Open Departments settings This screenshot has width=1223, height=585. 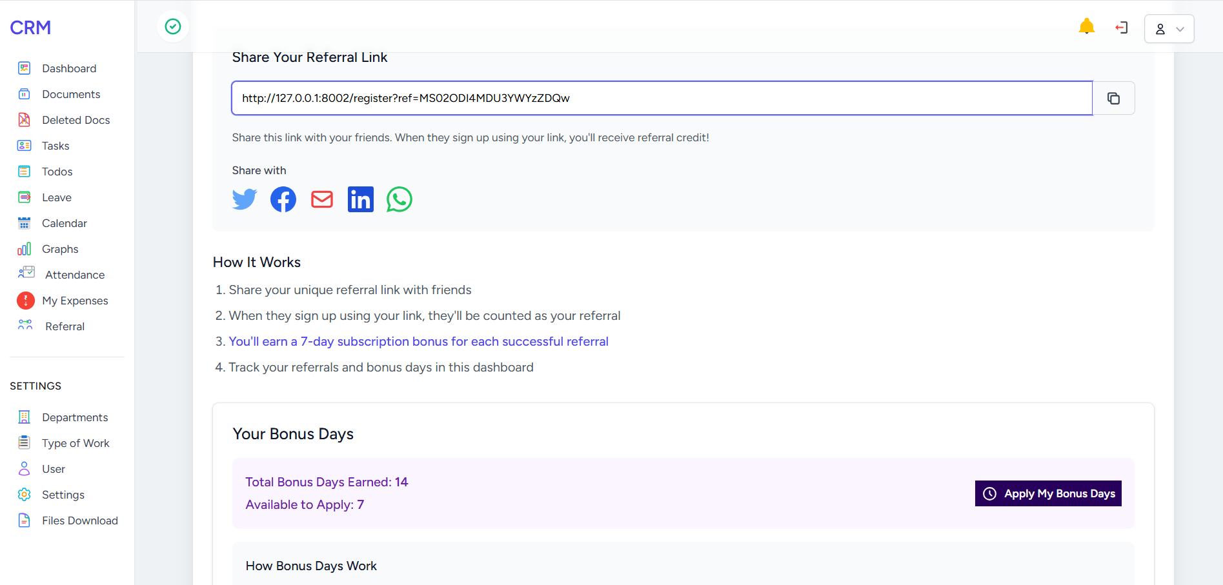click(75, 417)
